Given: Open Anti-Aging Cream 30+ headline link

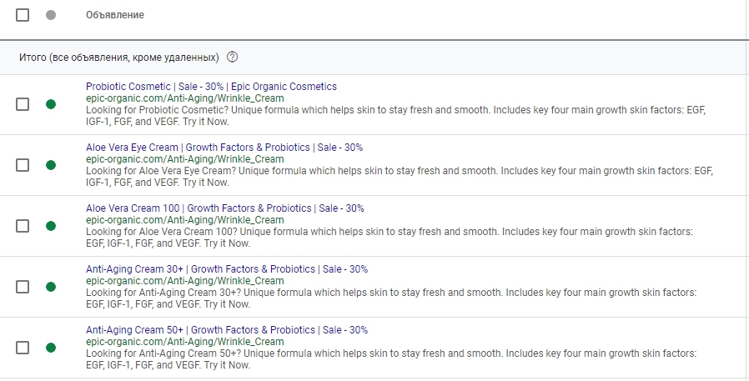Looking at the screenshot, I should click(227, 269).
